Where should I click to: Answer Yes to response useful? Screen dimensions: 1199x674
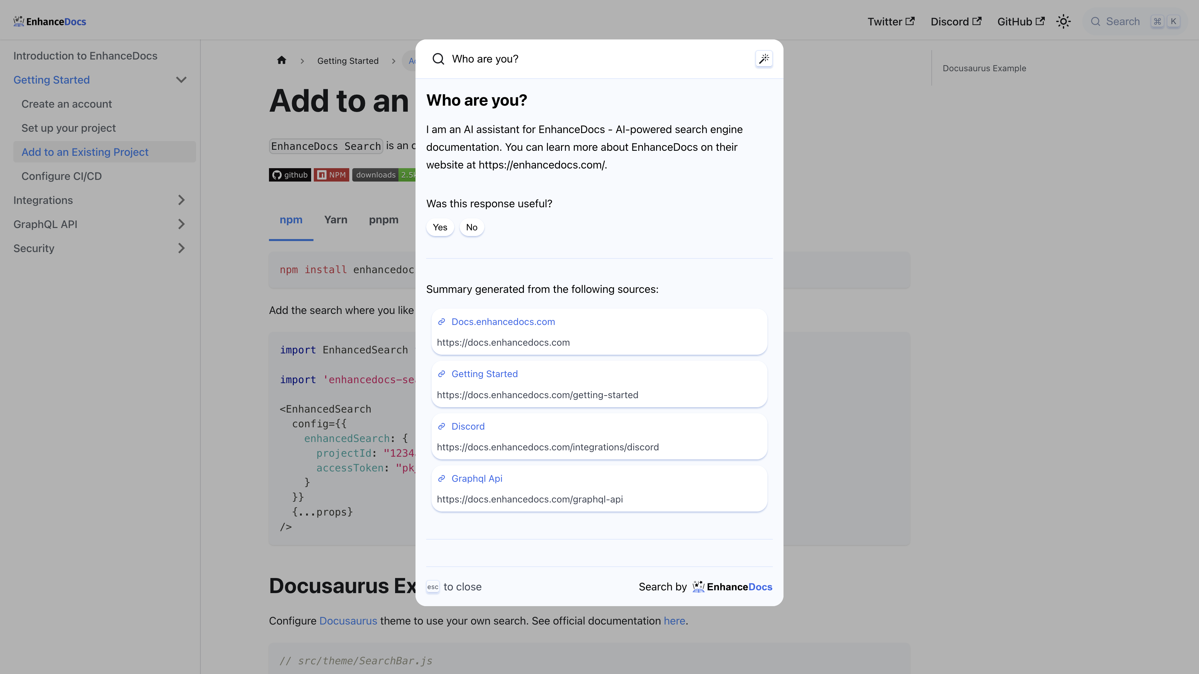(440, 227)
